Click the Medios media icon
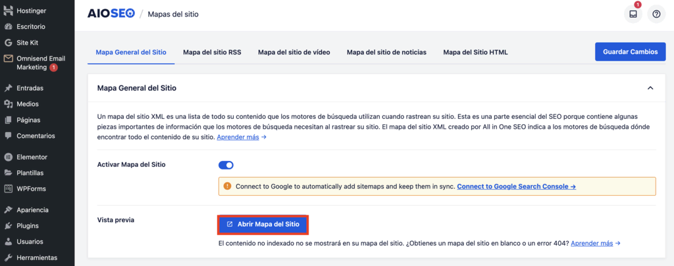674x266 pixels. [x=8, y=104]
